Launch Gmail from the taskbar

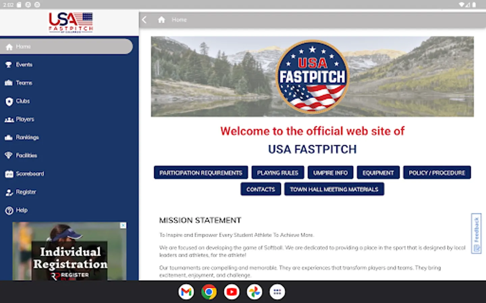(186, 292)
